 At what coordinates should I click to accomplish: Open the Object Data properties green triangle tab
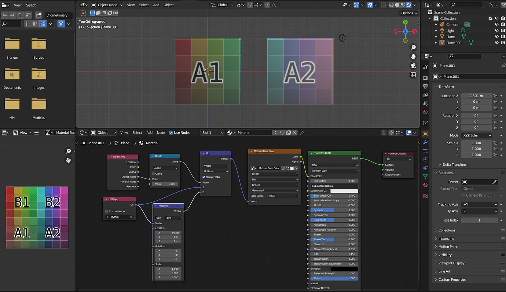coord(425,176)
